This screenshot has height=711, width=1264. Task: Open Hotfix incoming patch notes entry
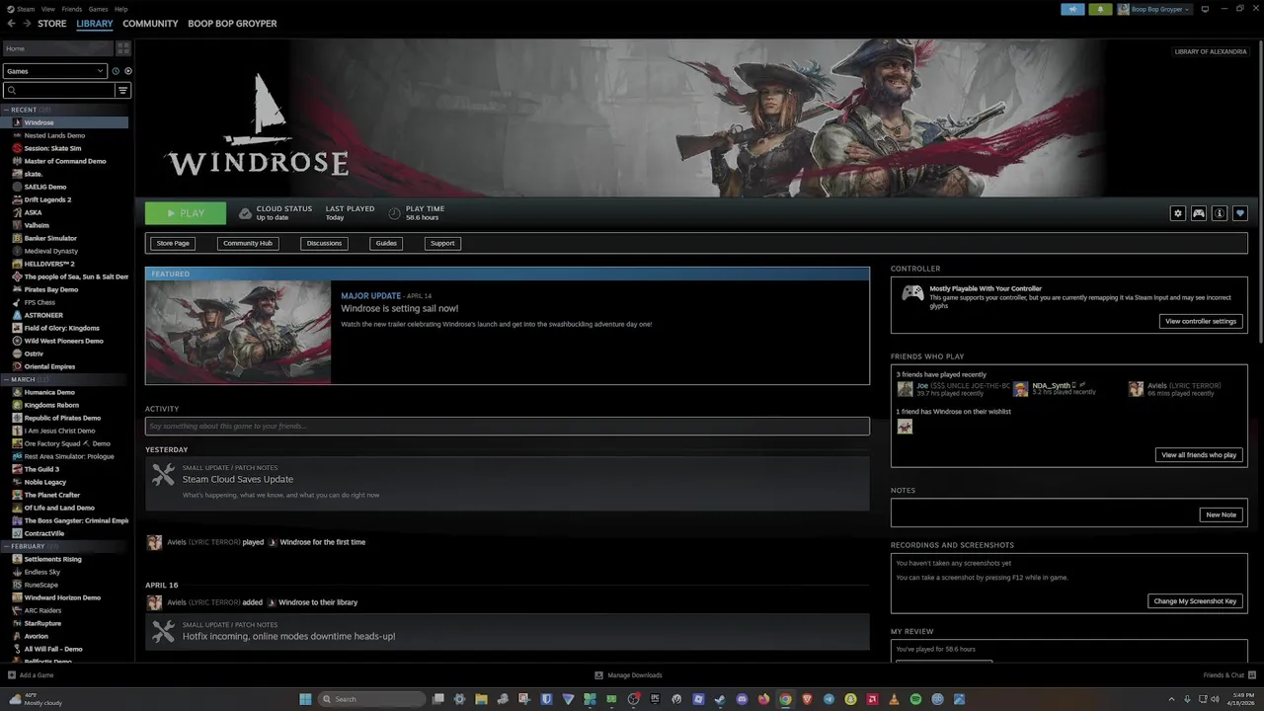508,632
